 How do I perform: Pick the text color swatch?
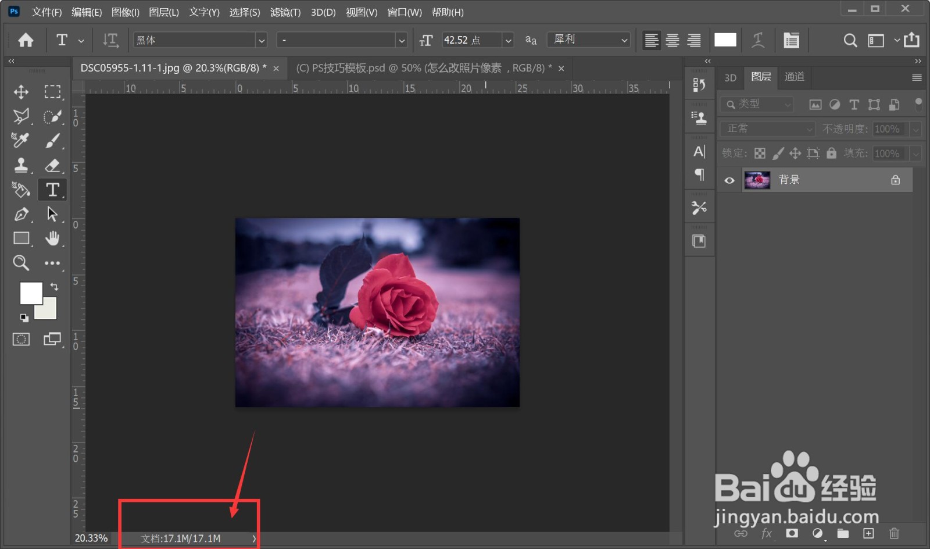tap(725, 40)
